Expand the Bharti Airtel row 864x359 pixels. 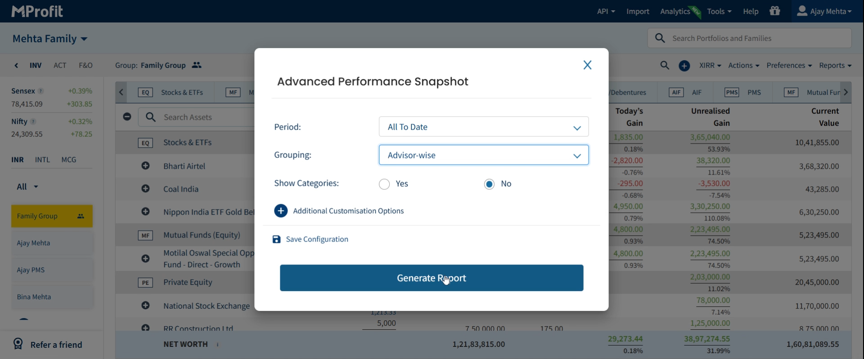click(145, 166)
